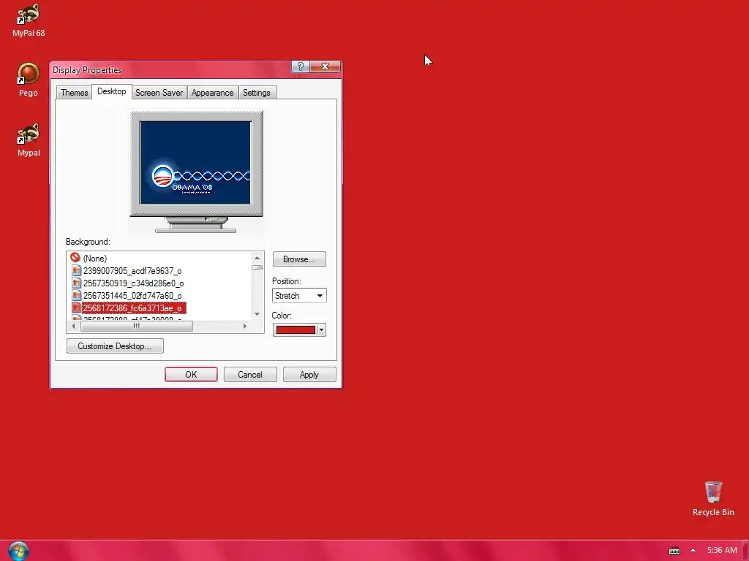This screenshot has height=561, width=749.
Task: Show hidden system tray icons
Action: click(x=693, y=551)
